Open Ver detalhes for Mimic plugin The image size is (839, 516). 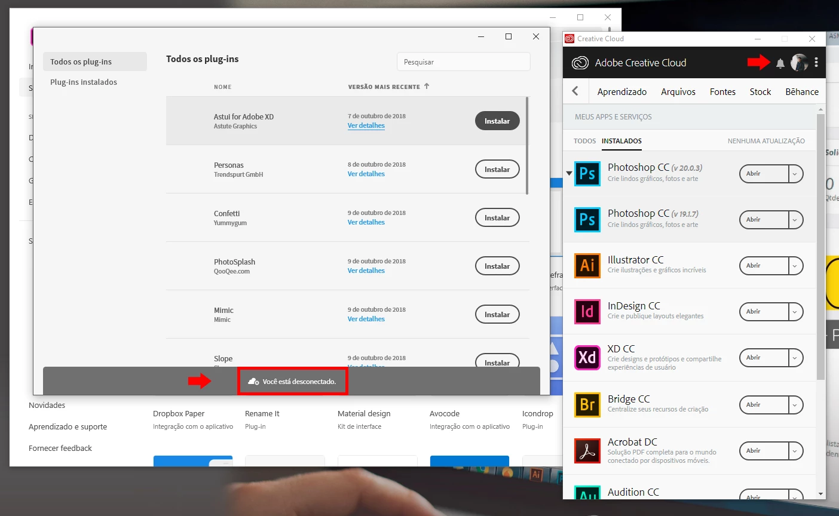pyautogui.click(x=366, y=319)
